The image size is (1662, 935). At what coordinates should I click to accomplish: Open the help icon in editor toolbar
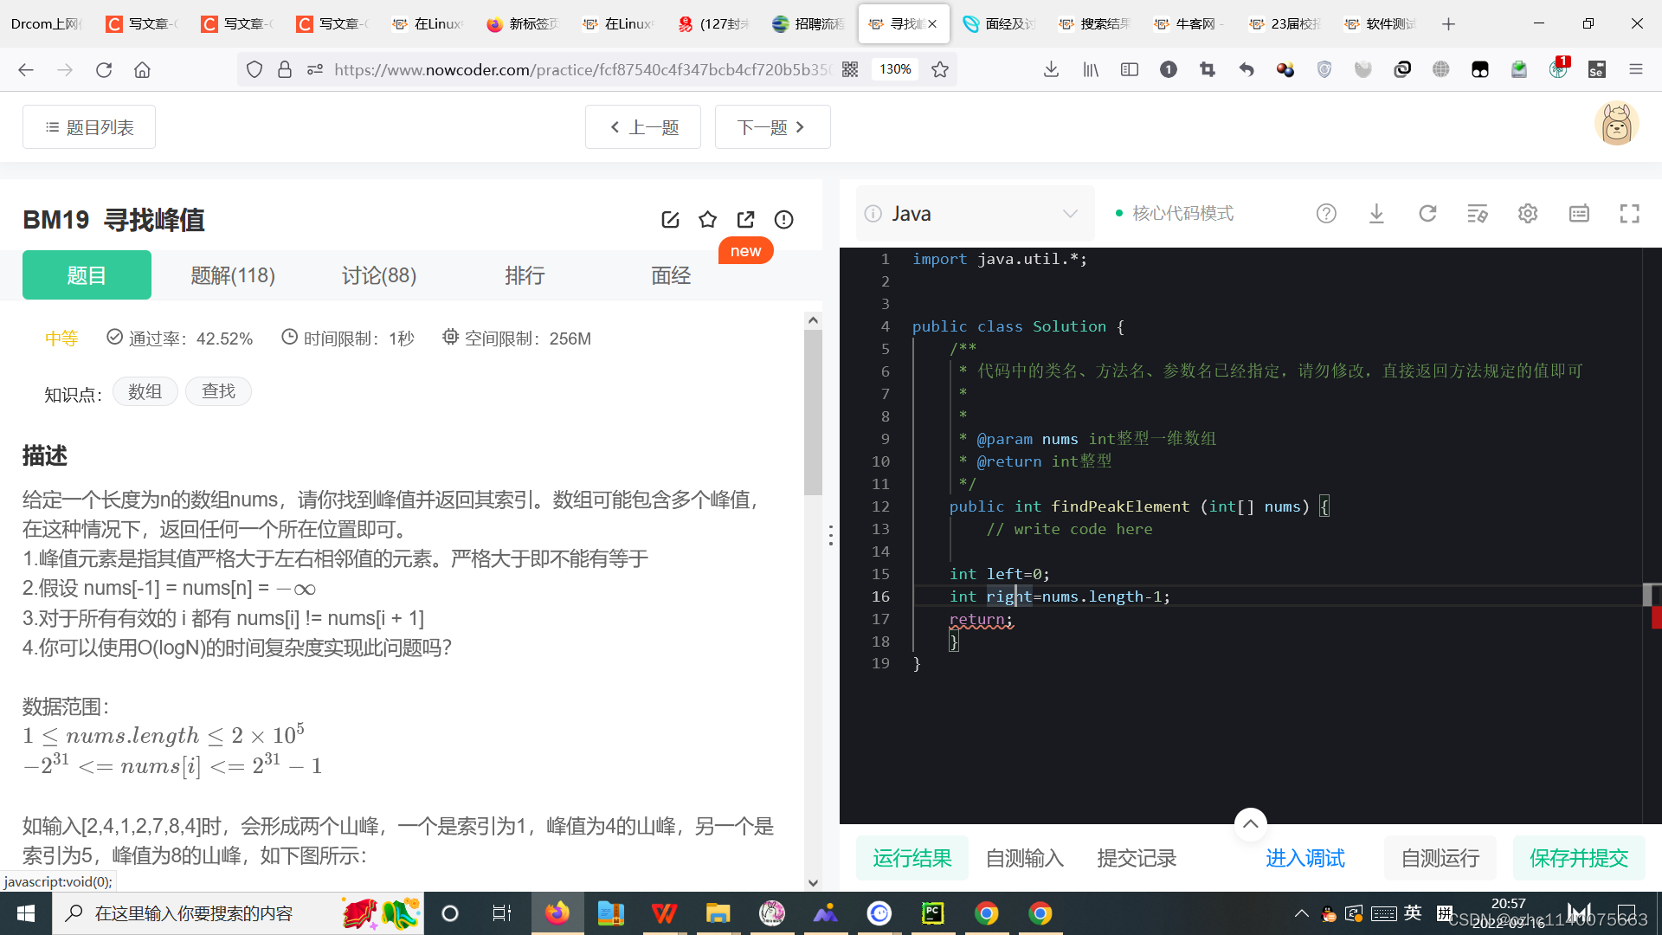pos(1326,213)
